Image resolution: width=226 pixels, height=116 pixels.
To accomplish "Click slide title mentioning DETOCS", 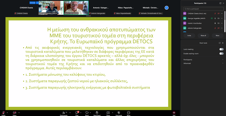I will coord(101,36).
